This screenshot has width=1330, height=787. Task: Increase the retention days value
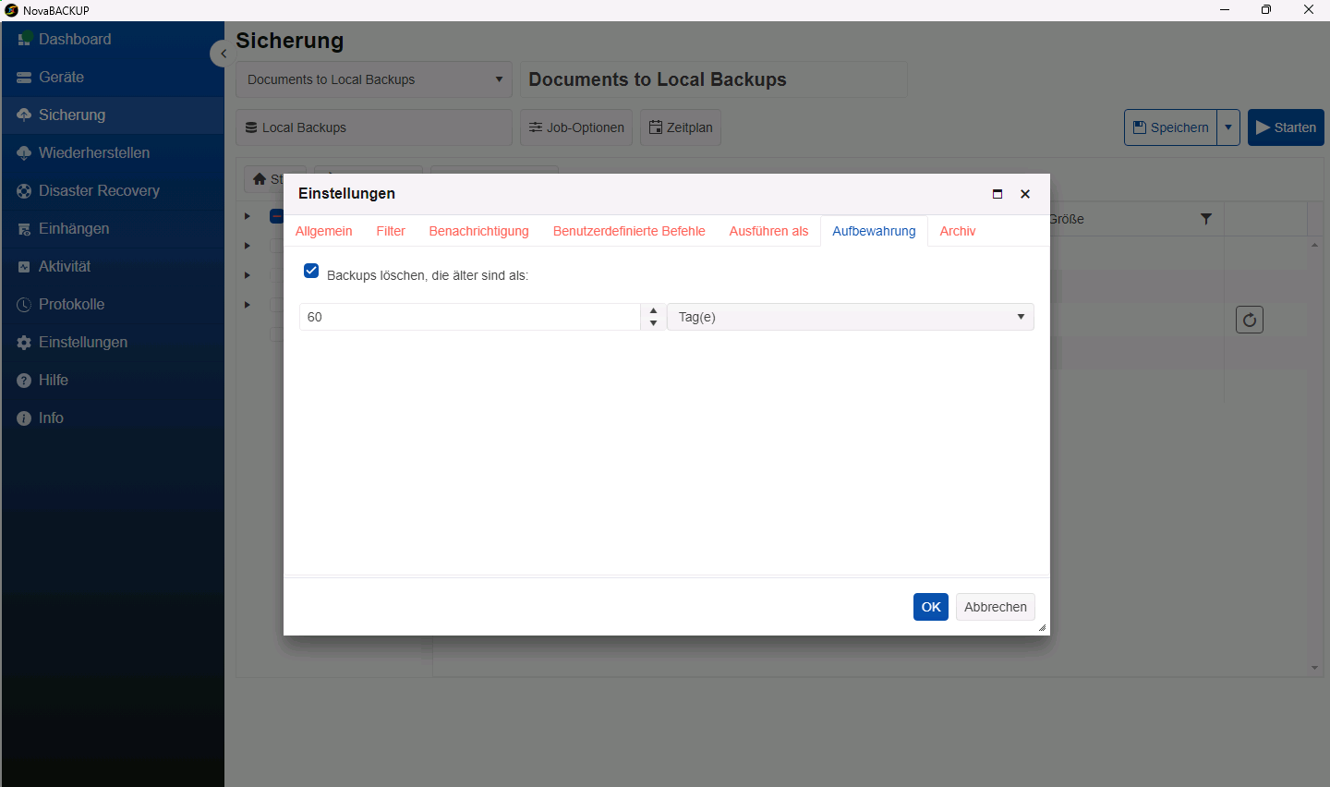(x=654, y=310)
